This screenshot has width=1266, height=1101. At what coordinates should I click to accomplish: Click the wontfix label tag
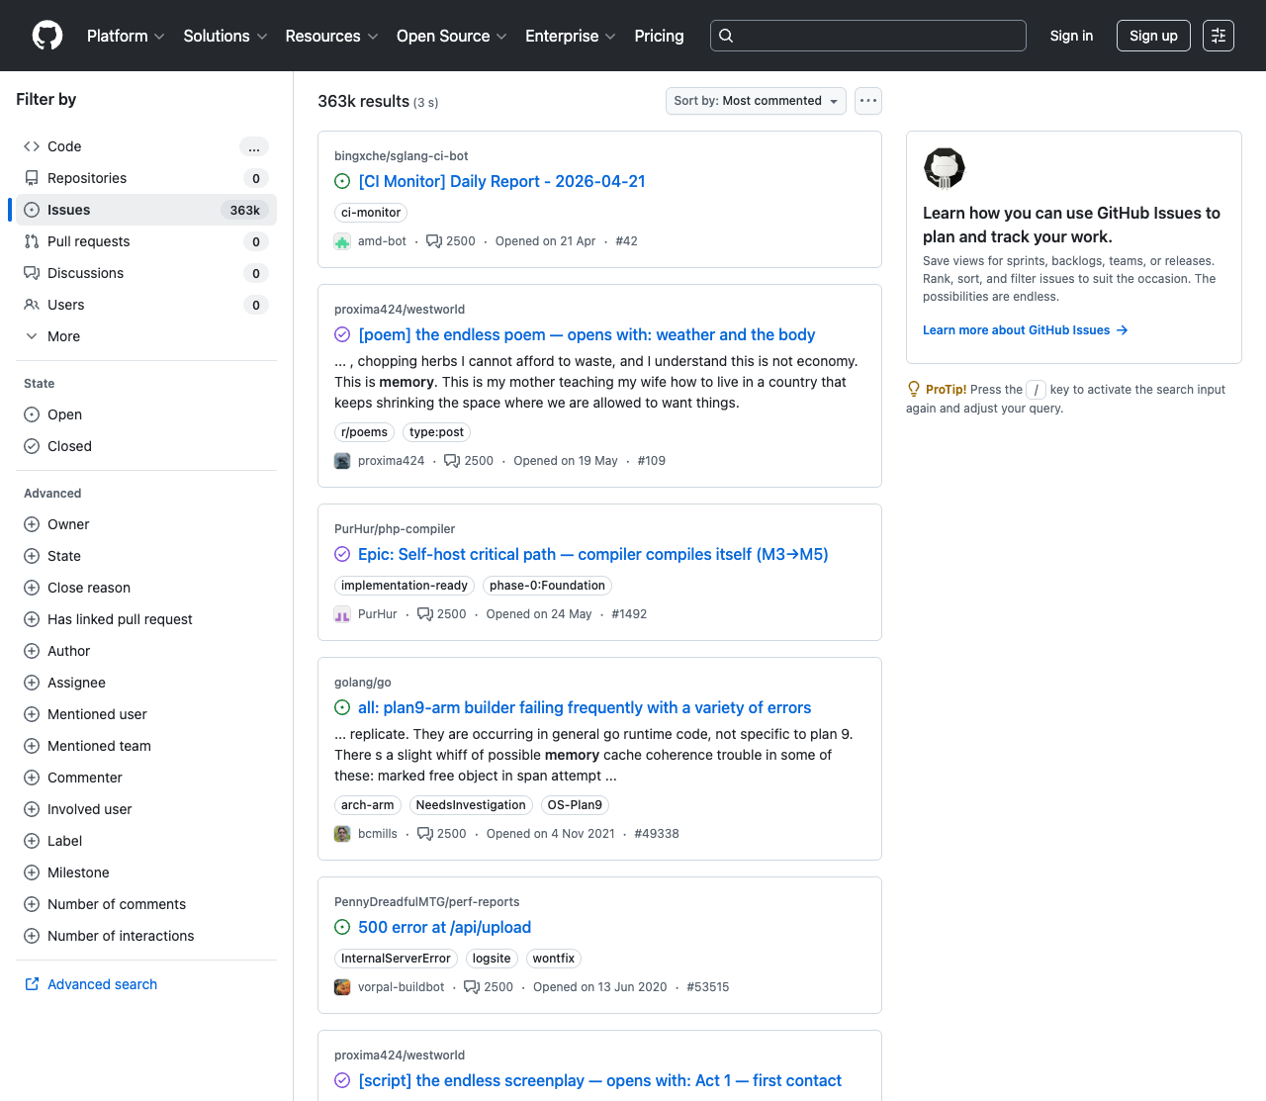pos(553,959)
